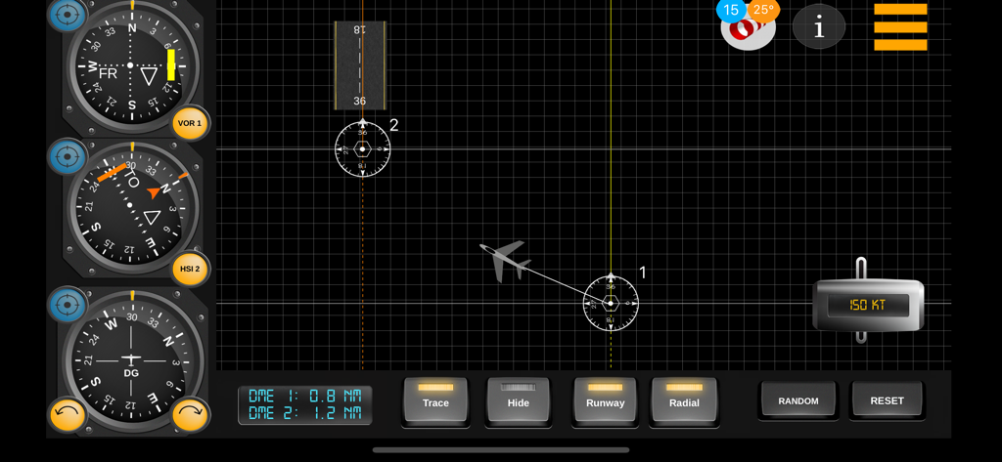Toggle the Trace button
This screenshot has height=462, width=1002.
(435, 400)
